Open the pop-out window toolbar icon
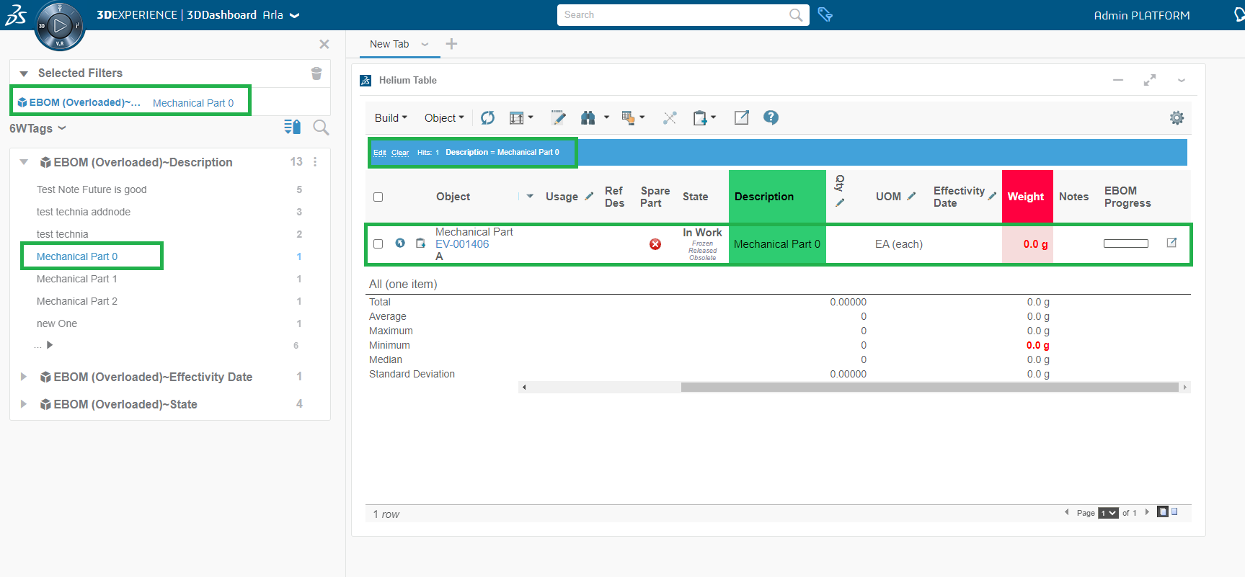This screenshot has height=577, width=1245. point(741,118)
